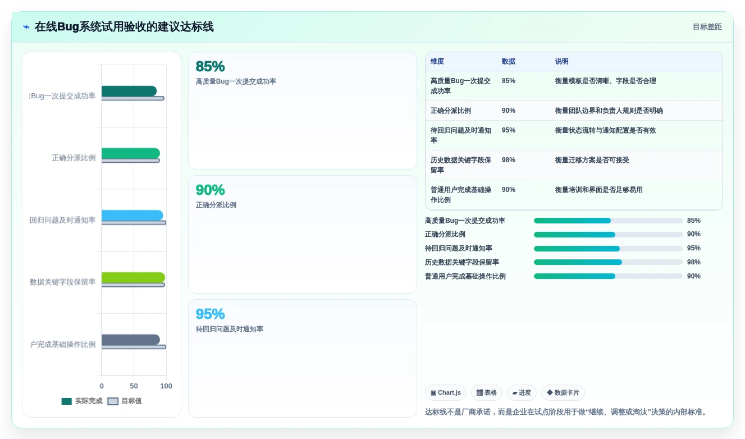
Task: Click the blue chart bar for 回归问题及时通知率
Action: [x=132, y=215]
